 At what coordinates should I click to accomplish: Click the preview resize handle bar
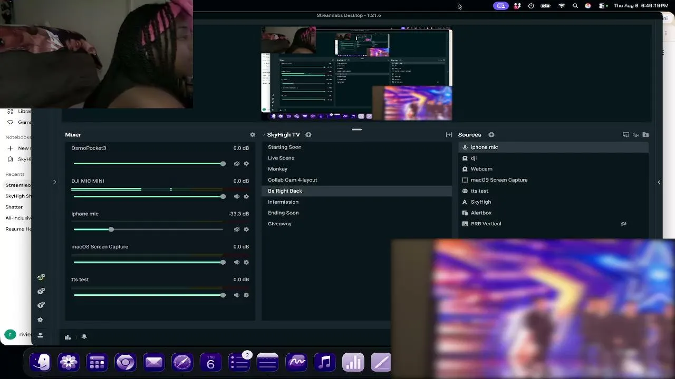coord(357,129)
